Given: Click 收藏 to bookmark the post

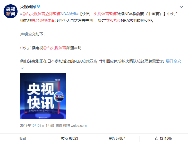Looking at the screenshot, I should pyautogui.click(x=23, y=138).
